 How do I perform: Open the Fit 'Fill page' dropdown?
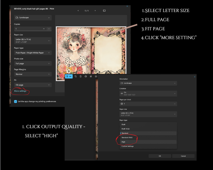click(33, 85)
